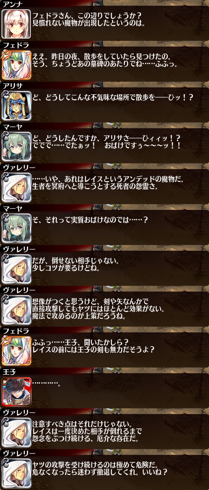Viewport: 209px width, 490px height.
Task: Click the アンナ speaker name label
Action: tap(13, 4)
